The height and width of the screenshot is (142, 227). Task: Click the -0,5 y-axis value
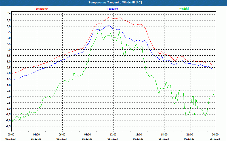[9, 103]
